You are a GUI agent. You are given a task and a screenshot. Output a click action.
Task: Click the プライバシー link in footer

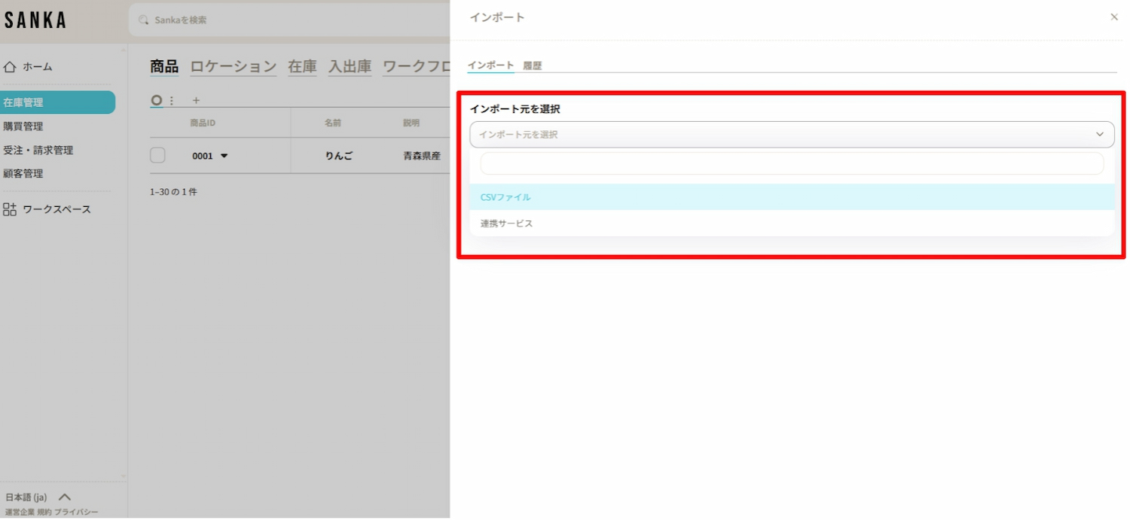click(75, 512)
